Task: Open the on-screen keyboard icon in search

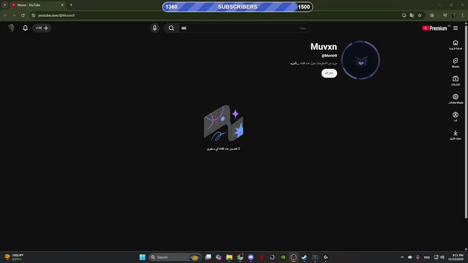Action: pos(184,28)
